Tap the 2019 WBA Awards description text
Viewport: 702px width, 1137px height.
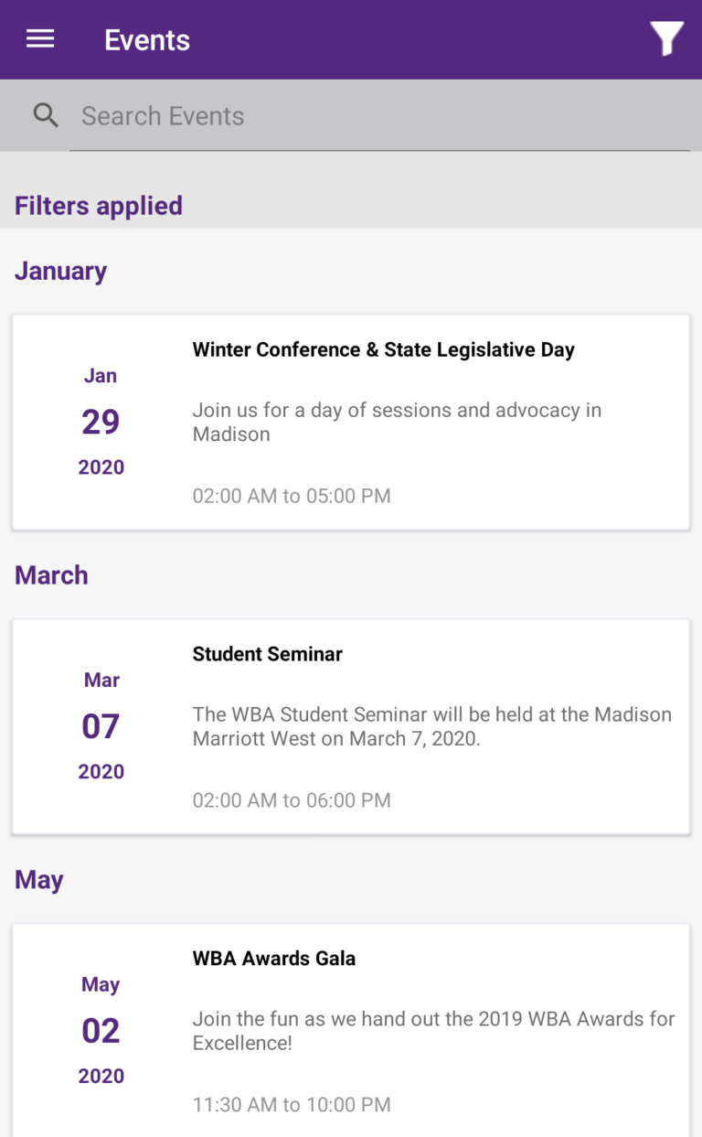click(x=433, y=1030)
